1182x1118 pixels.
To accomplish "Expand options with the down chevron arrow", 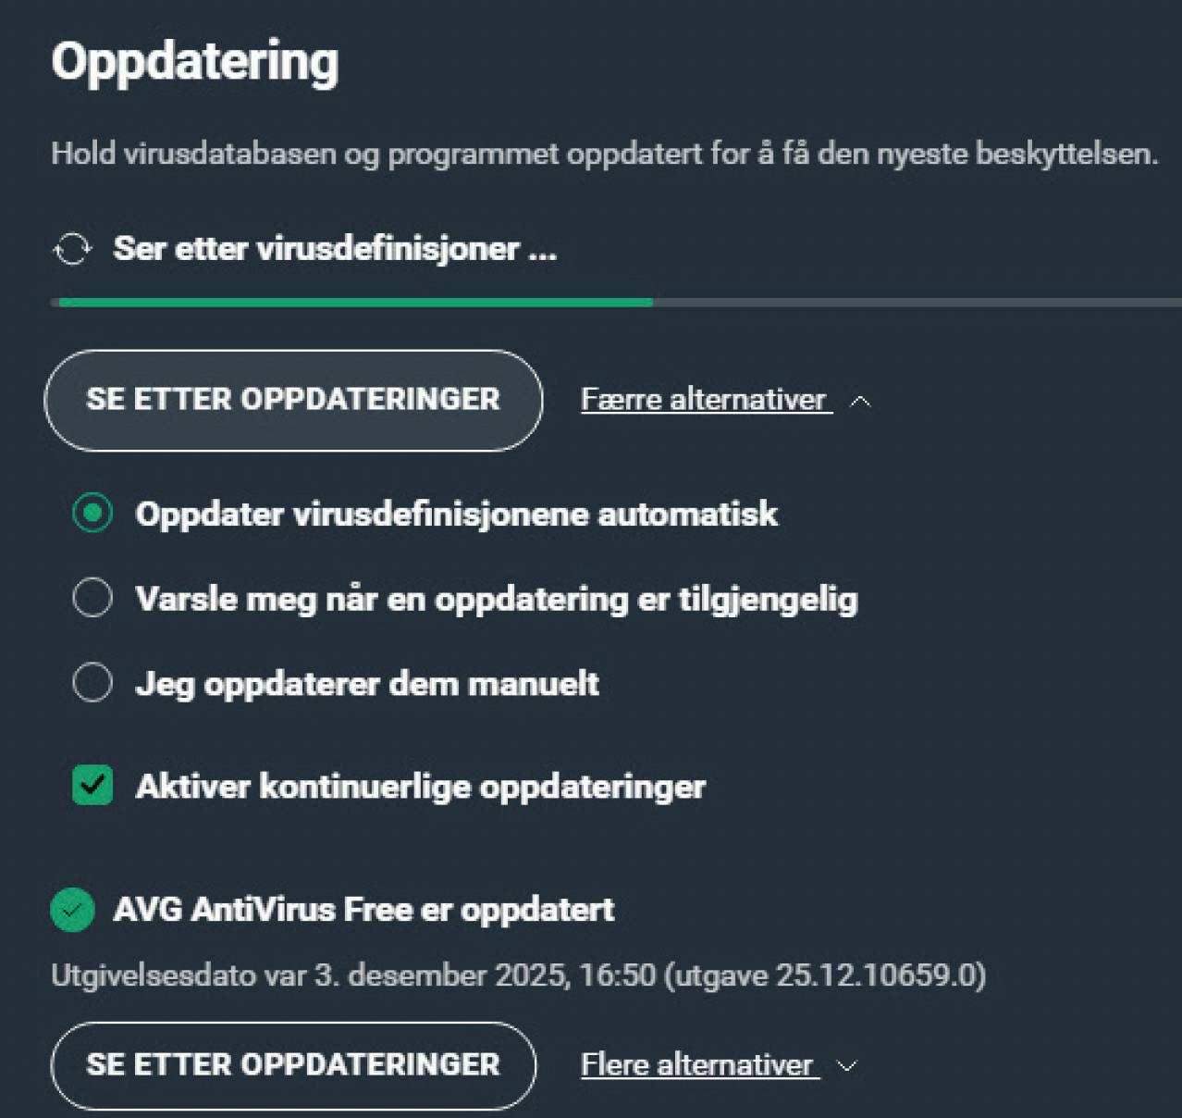I will tap(846, 1066).
